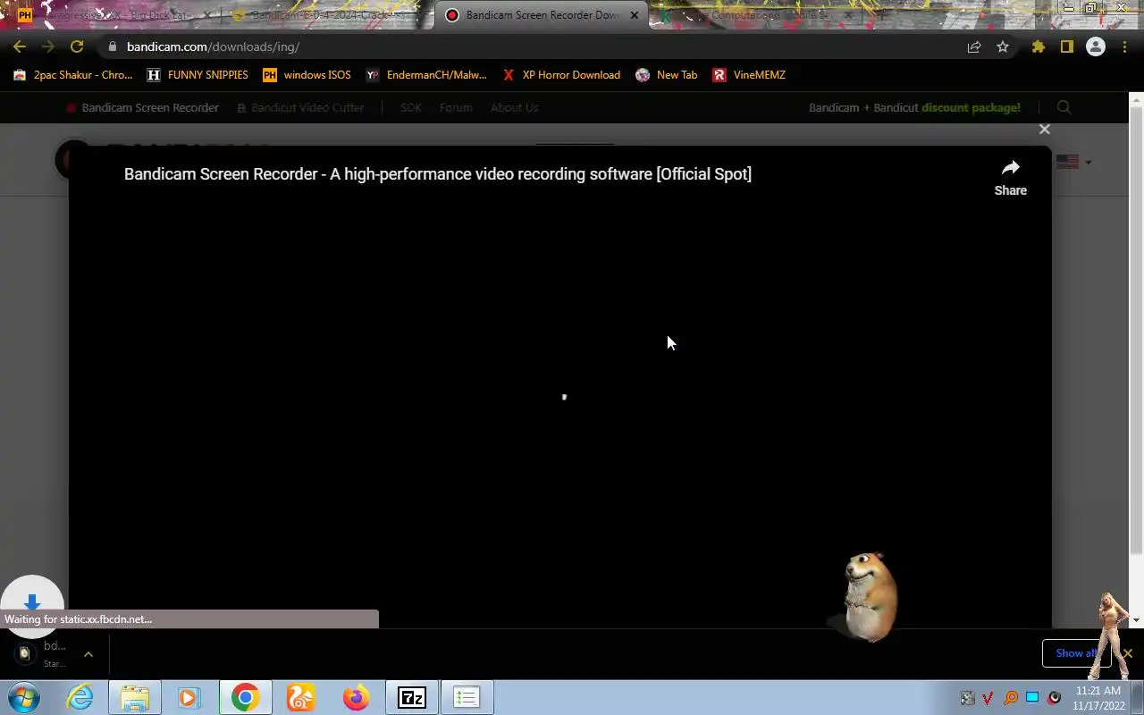
Task: Expand the US flag language dropdown
Action: (1073, 162)
